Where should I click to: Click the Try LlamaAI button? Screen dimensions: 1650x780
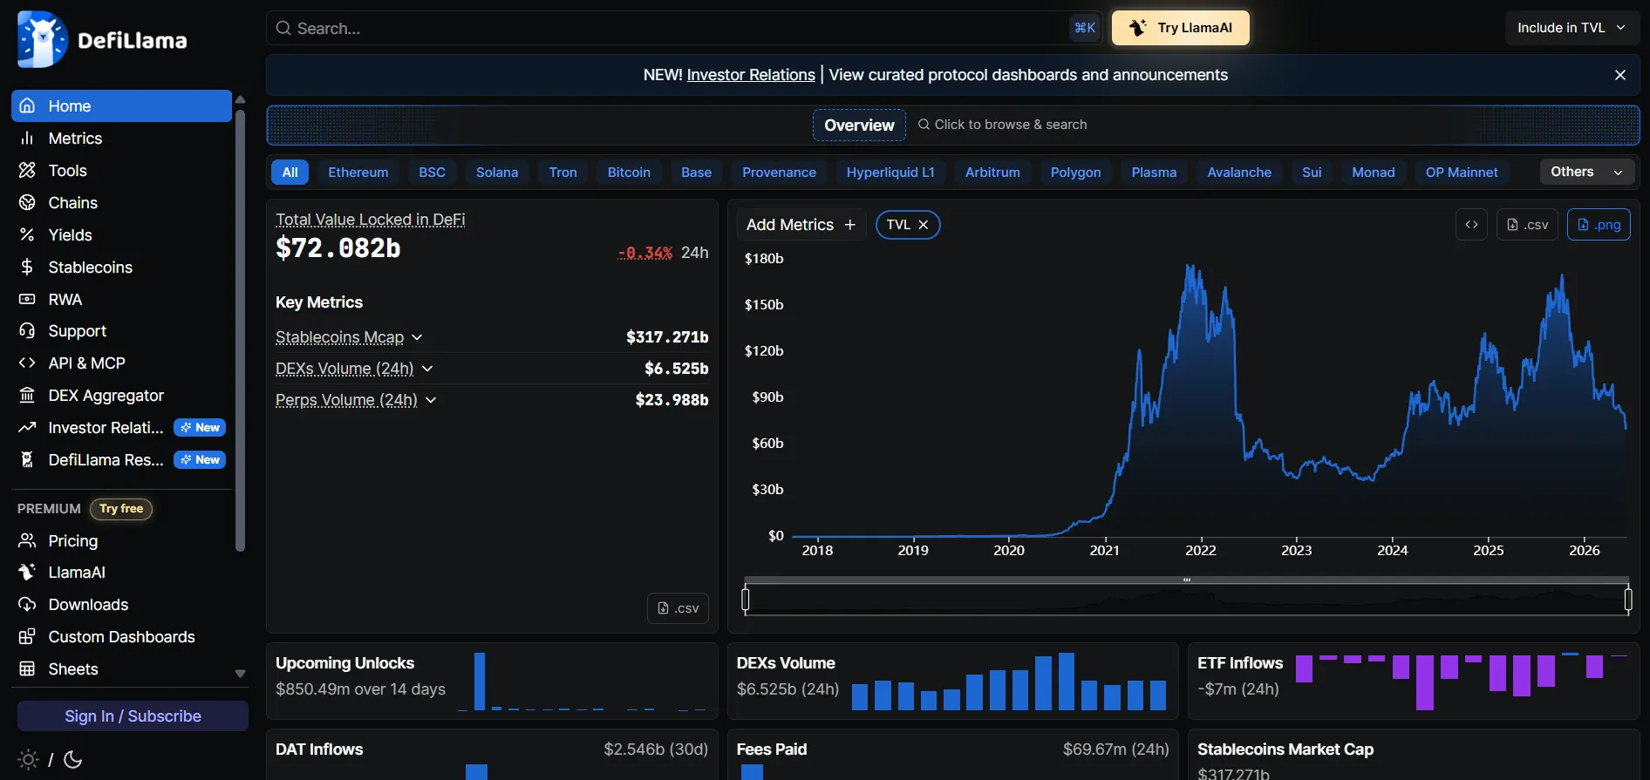tap(1181, 28)
